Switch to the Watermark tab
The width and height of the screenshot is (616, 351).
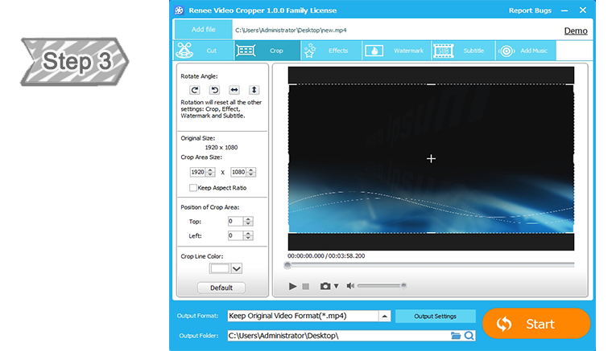click(397, 51)
